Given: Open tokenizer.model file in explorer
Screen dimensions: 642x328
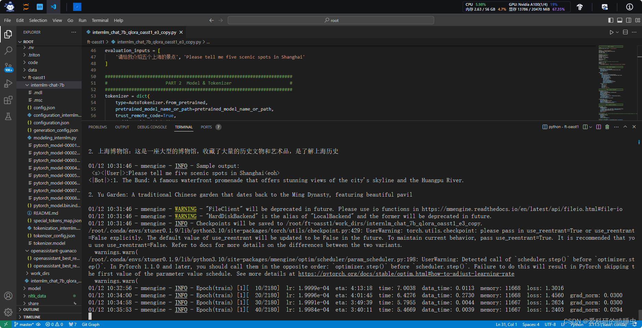Looking at the screenshot, I should point(49,243).
